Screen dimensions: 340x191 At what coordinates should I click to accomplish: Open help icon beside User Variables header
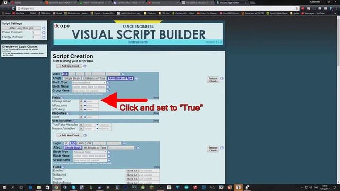pos(74,121)
